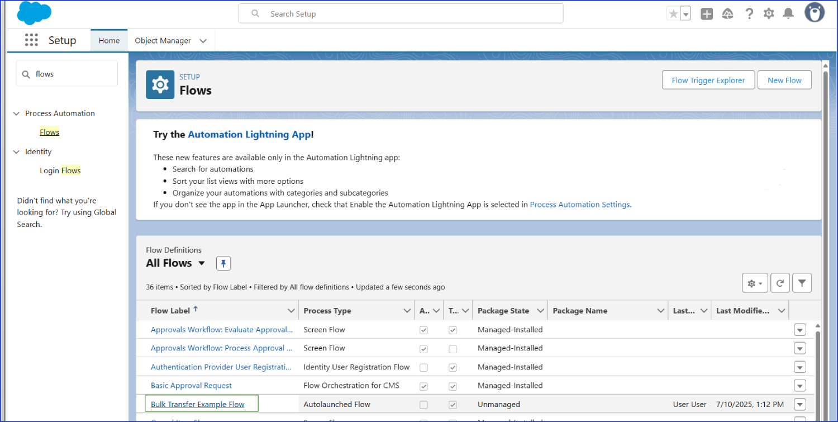This screenshot has width=838, height=422.
Task: Select Login Flows in the sidebar
Action: click(x=60, y=170)
